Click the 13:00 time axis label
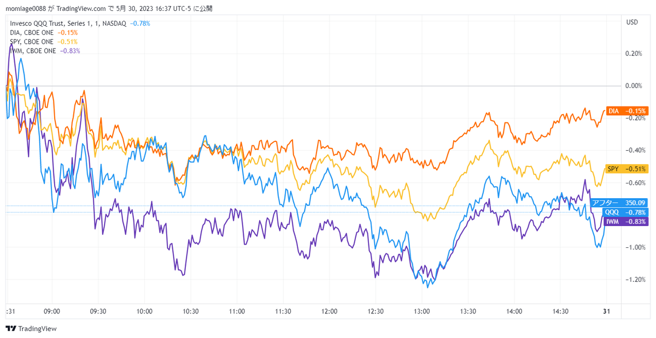The image size is (656, 338). click(x=421, y=311)
